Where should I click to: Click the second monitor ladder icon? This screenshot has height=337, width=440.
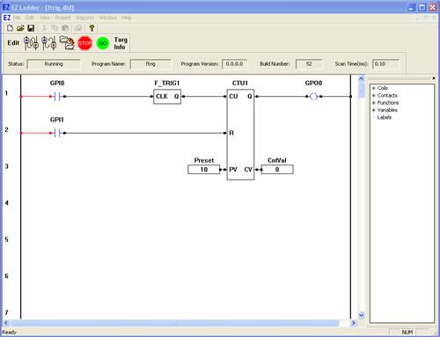pyautogui.click(x=48, y=43)
